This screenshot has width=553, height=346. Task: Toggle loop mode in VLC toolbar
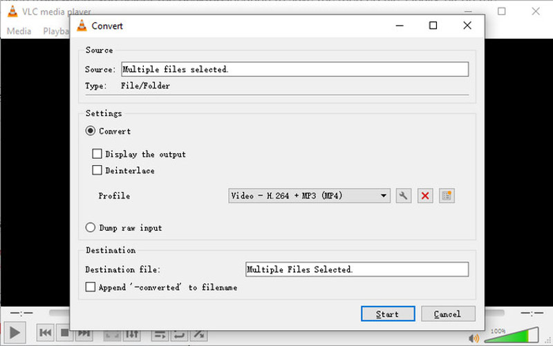coord(179,335)
